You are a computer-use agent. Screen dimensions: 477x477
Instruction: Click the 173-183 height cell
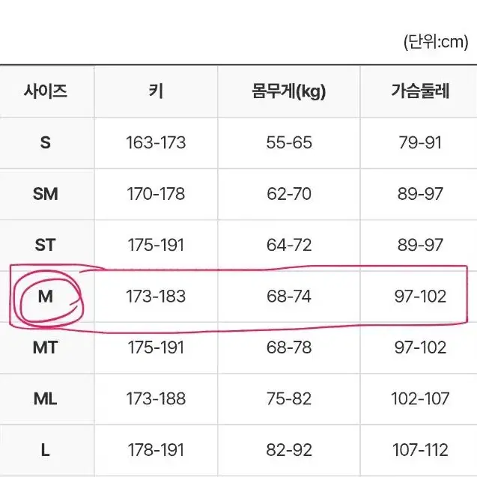click(x=156, y=297)
